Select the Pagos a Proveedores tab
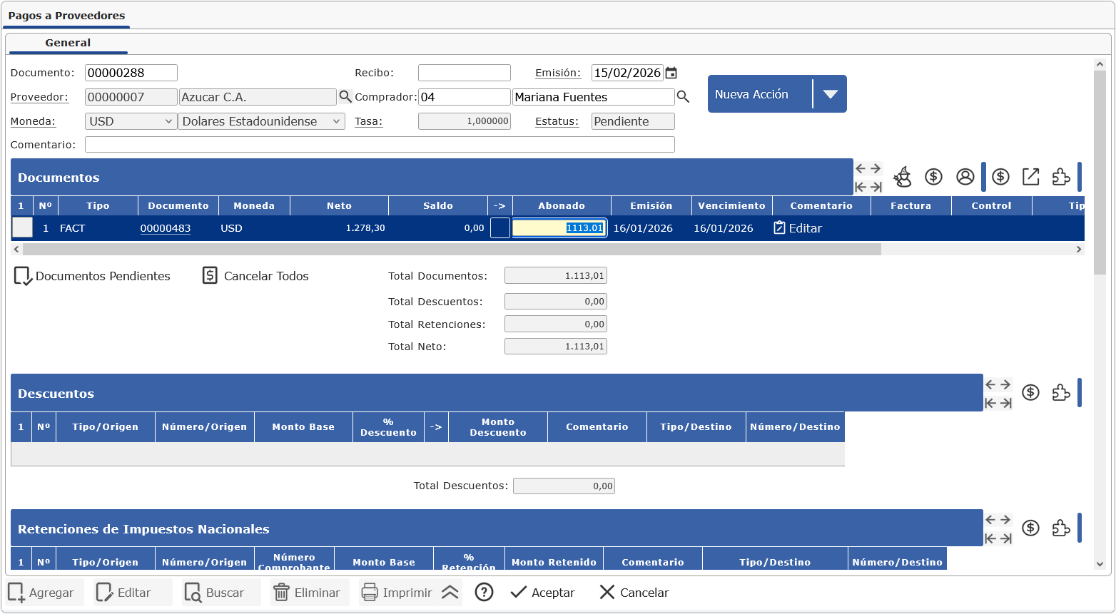 [x=66, y=16]
